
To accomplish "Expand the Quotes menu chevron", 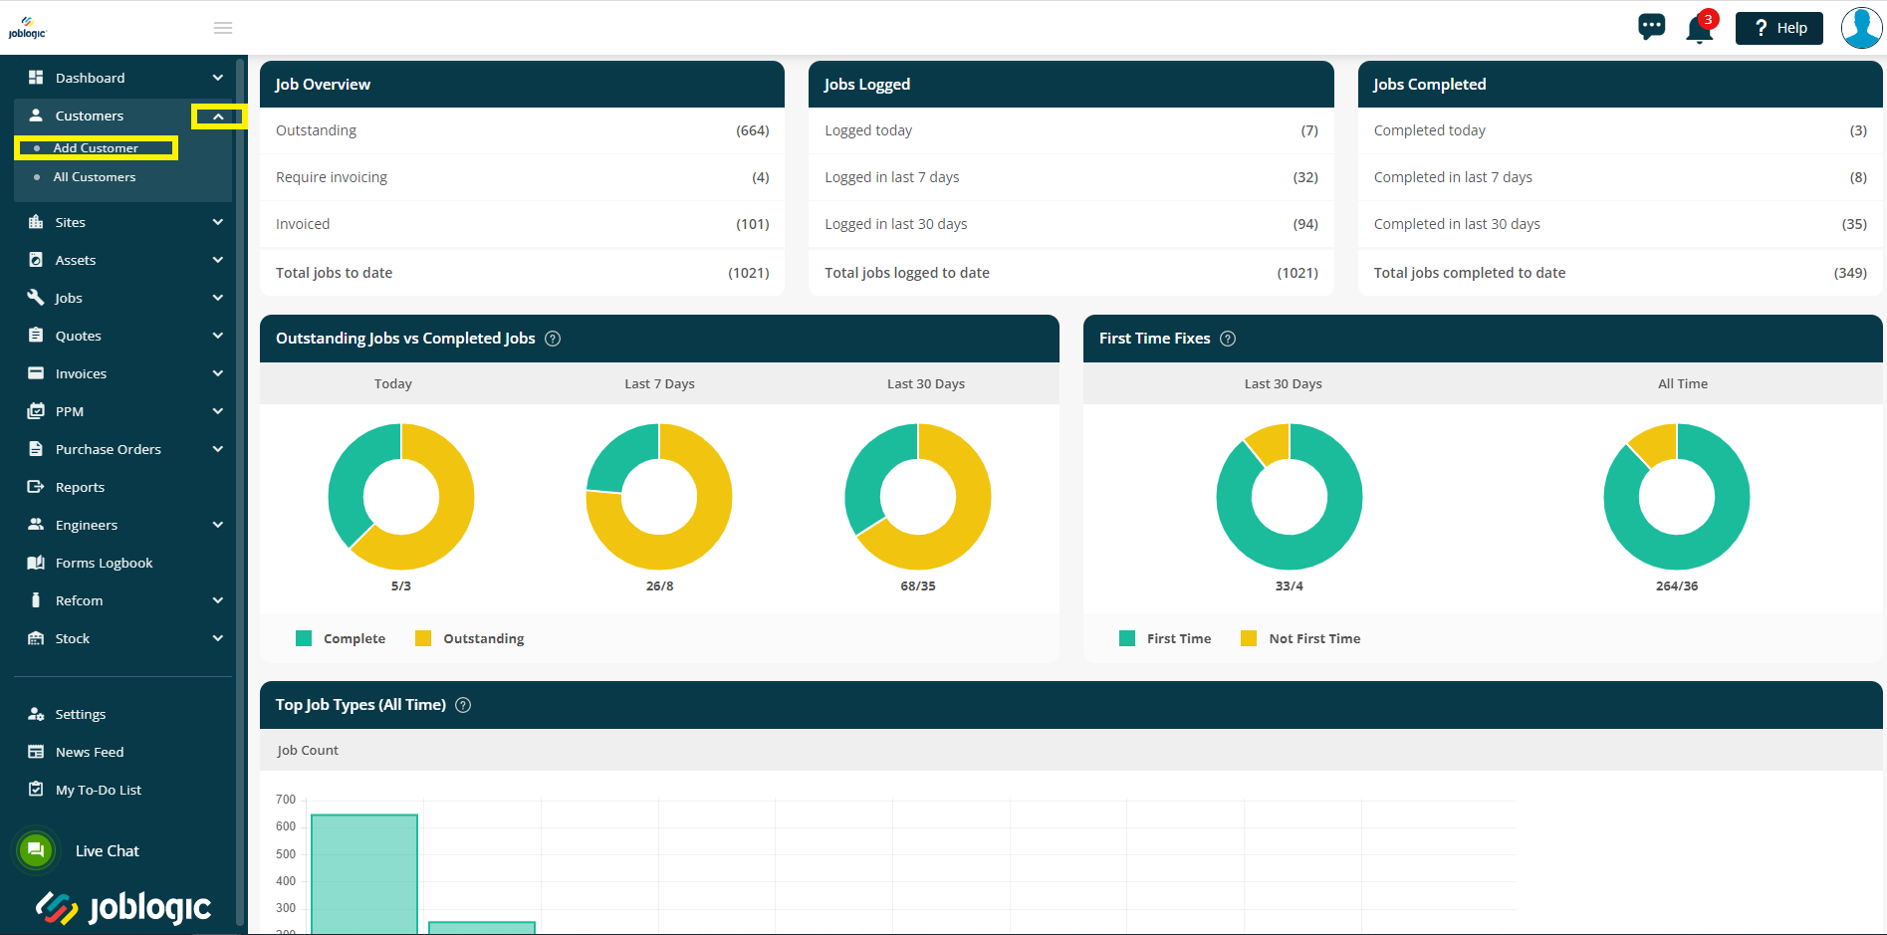I will [x=218, y=336].
